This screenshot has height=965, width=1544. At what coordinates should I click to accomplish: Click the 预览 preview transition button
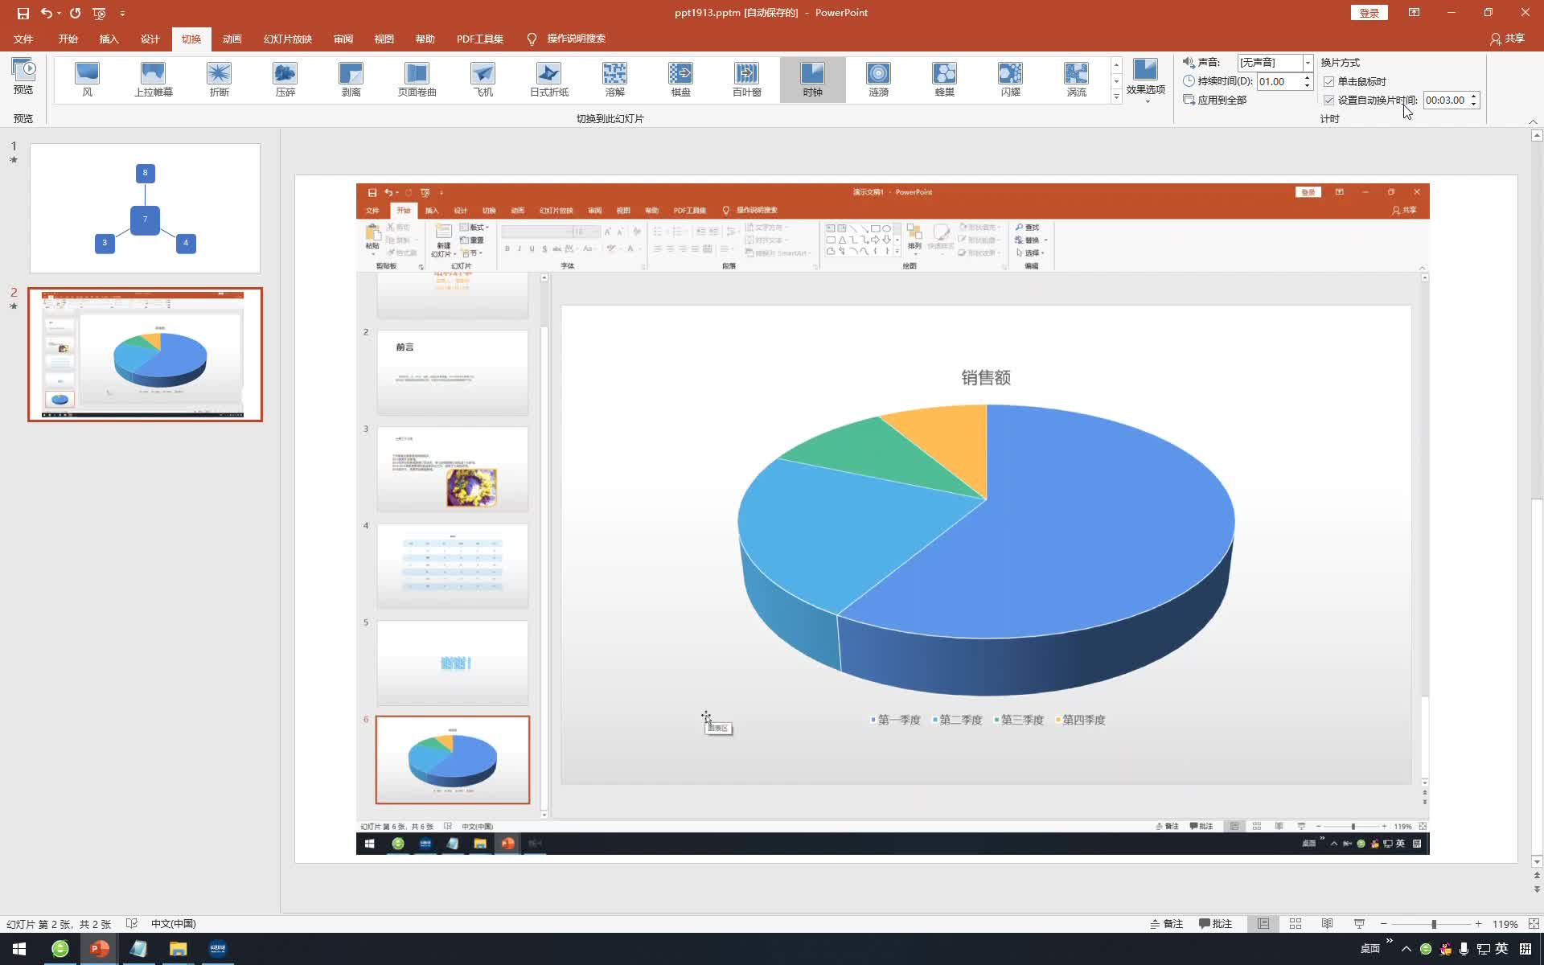23,76
